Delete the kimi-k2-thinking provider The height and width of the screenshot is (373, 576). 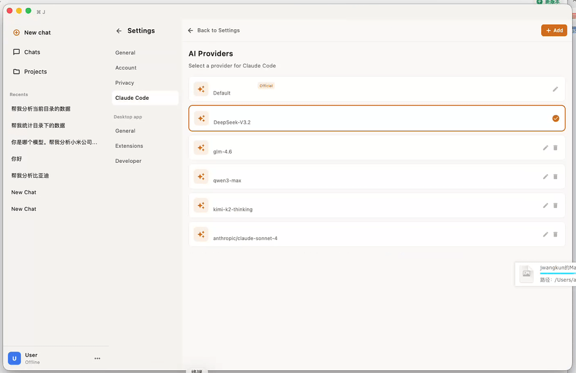(555, 205)
